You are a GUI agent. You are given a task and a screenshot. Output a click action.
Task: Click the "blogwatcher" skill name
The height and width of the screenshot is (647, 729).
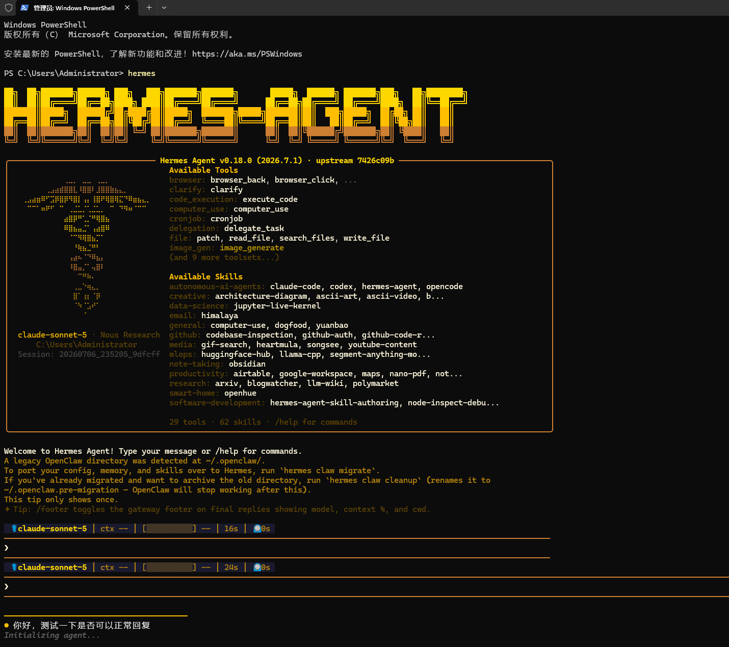[x=272, y=383]
